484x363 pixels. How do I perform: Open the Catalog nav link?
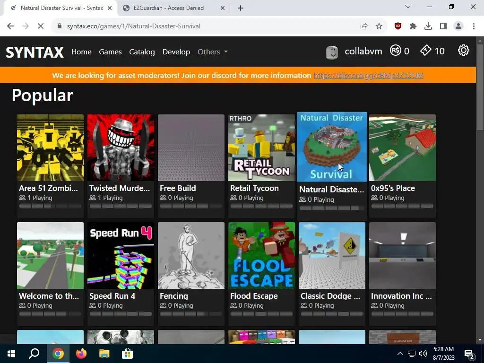pos(142,52)
